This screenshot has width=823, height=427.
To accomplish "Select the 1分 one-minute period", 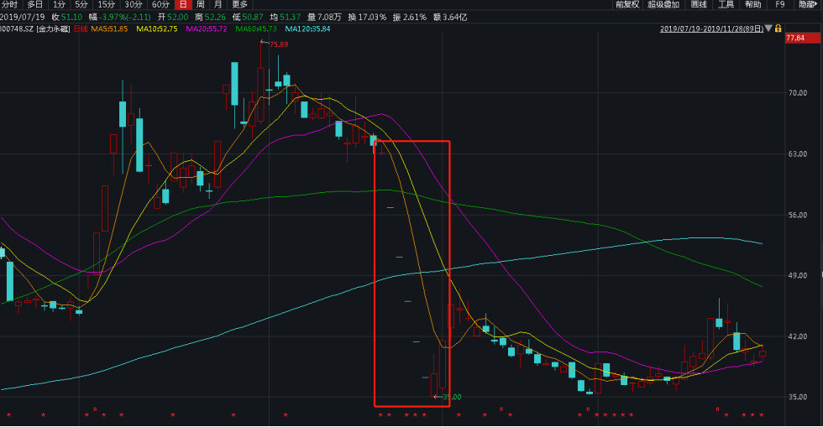I will point(60,5).
